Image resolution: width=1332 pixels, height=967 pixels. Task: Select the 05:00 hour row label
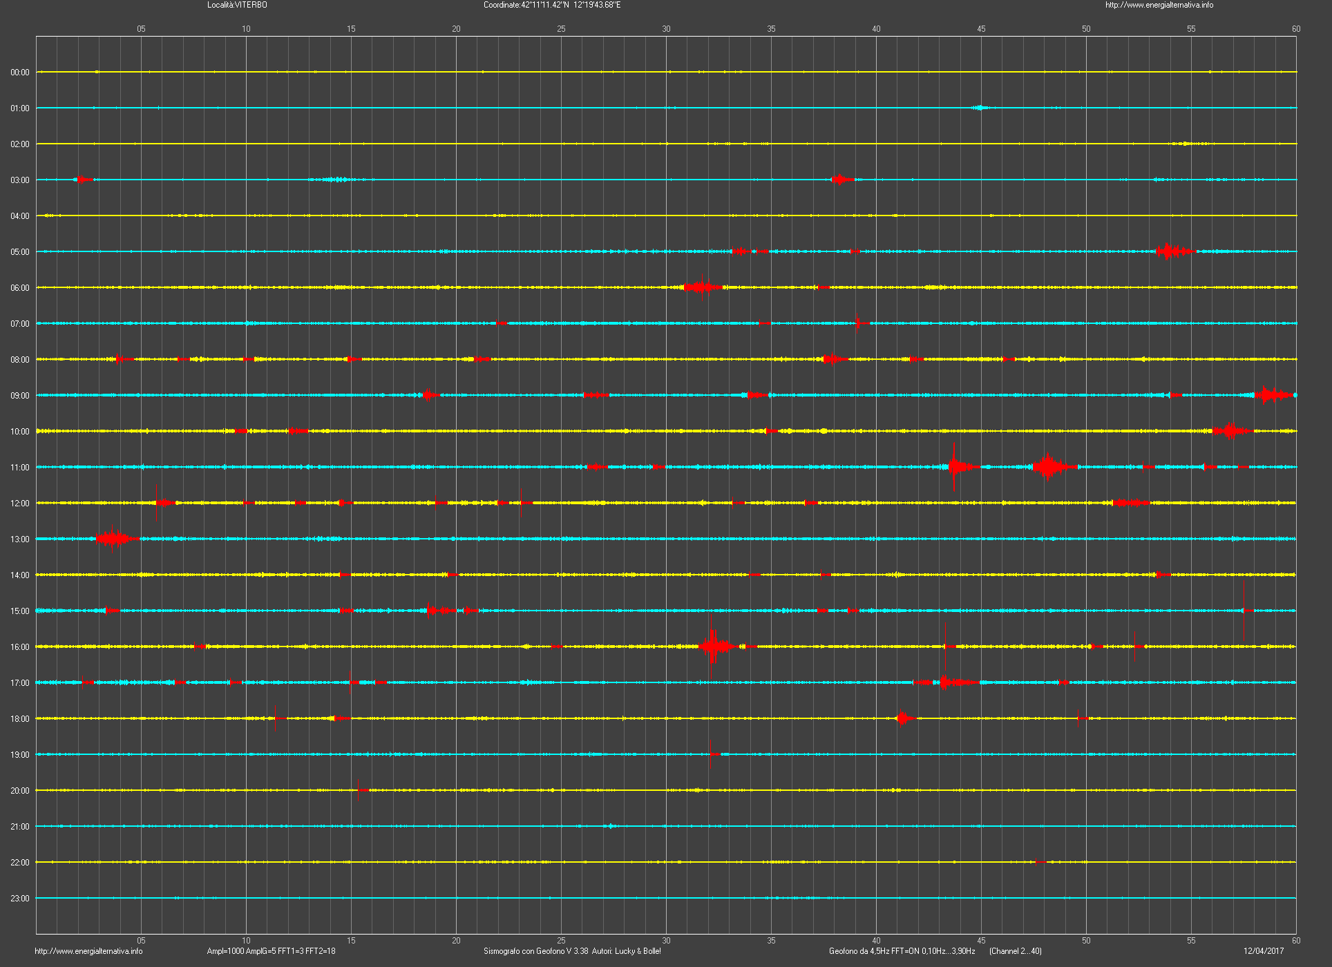[20, 252]
